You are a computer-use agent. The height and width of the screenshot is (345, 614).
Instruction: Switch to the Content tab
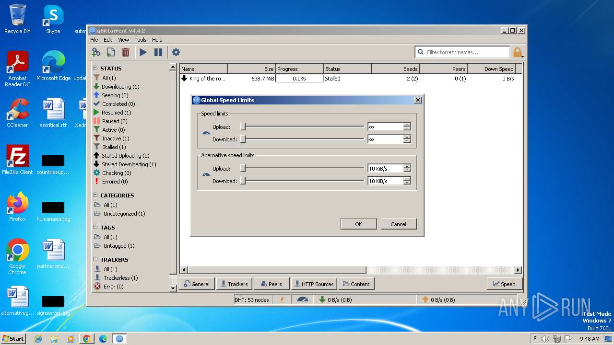pyautogui.click(x=356, y=284)
